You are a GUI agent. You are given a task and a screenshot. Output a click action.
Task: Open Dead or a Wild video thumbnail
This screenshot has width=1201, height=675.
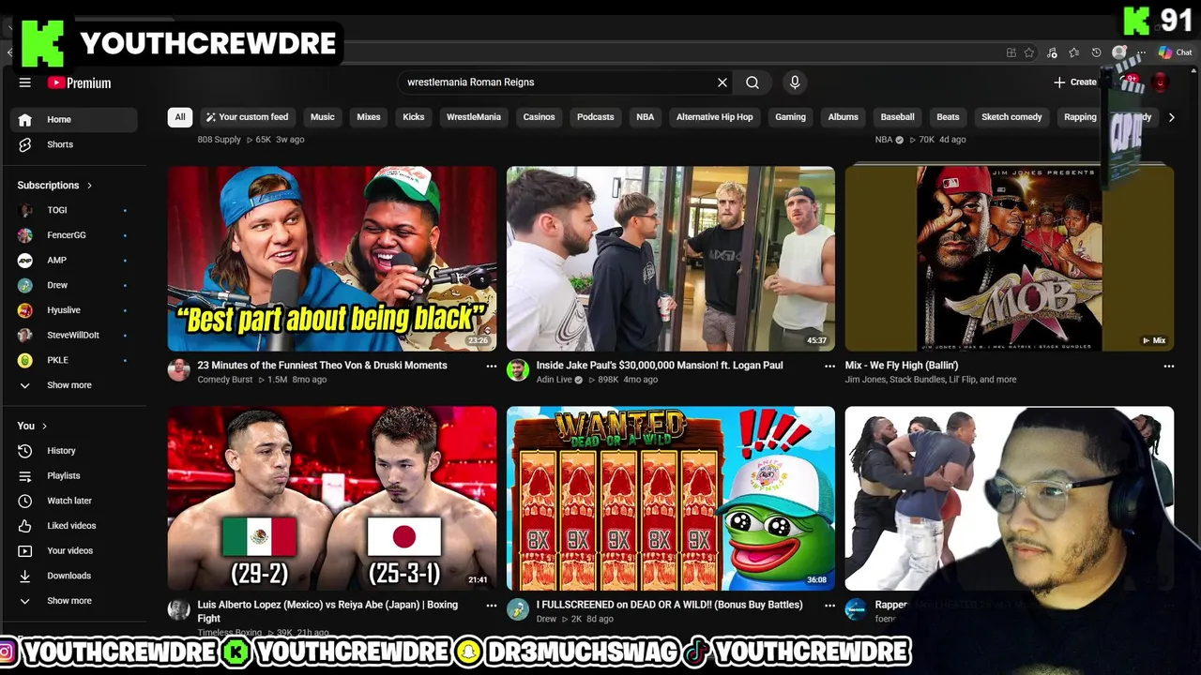(671, 498)
